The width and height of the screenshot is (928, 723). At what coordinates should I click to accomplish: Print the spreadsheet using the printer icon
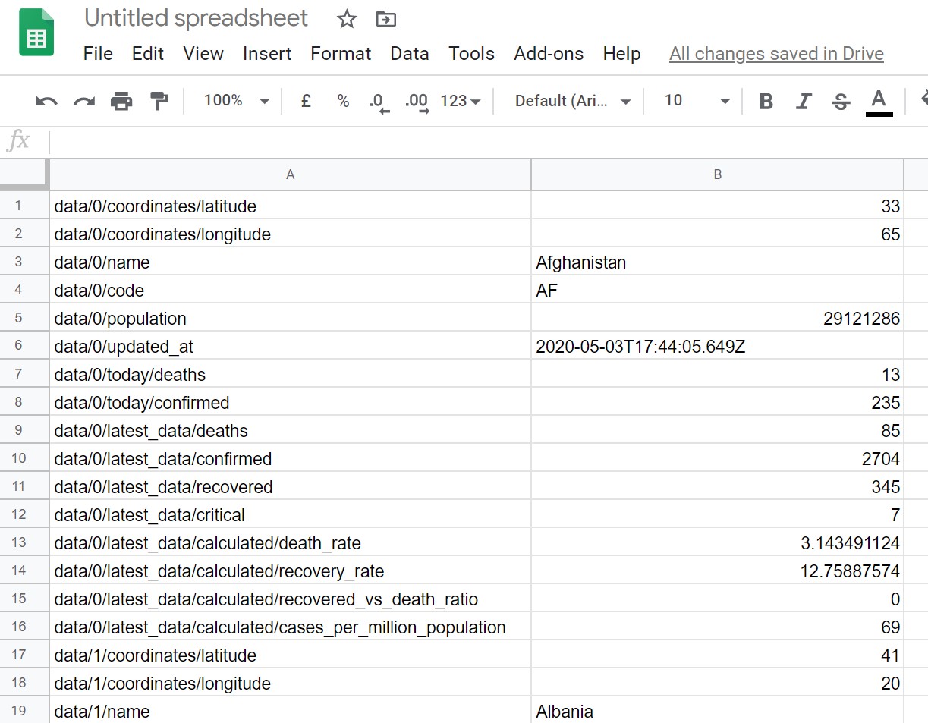121,101
